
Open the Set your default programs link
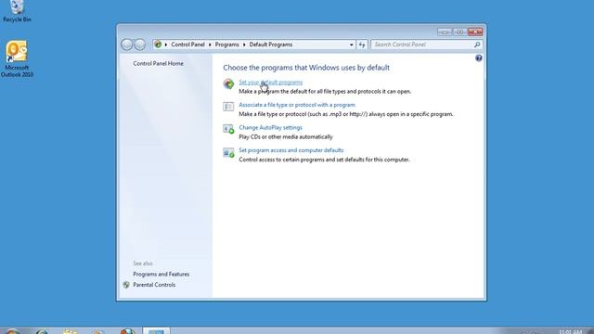pos(270,83)
